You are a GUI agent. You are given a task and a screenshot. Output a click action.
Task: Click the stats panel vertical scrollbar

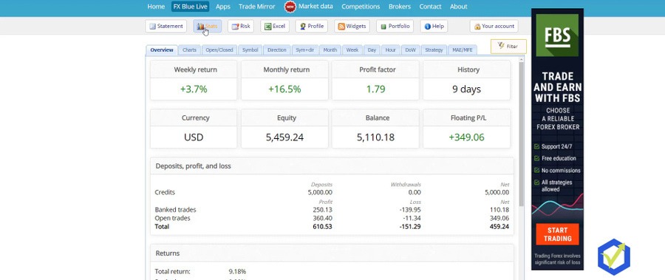522,134
